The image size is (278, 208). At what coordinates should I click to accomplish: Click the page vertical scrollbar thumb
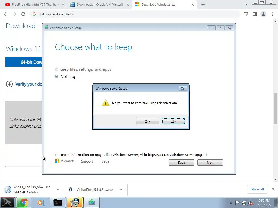(276, 108)
